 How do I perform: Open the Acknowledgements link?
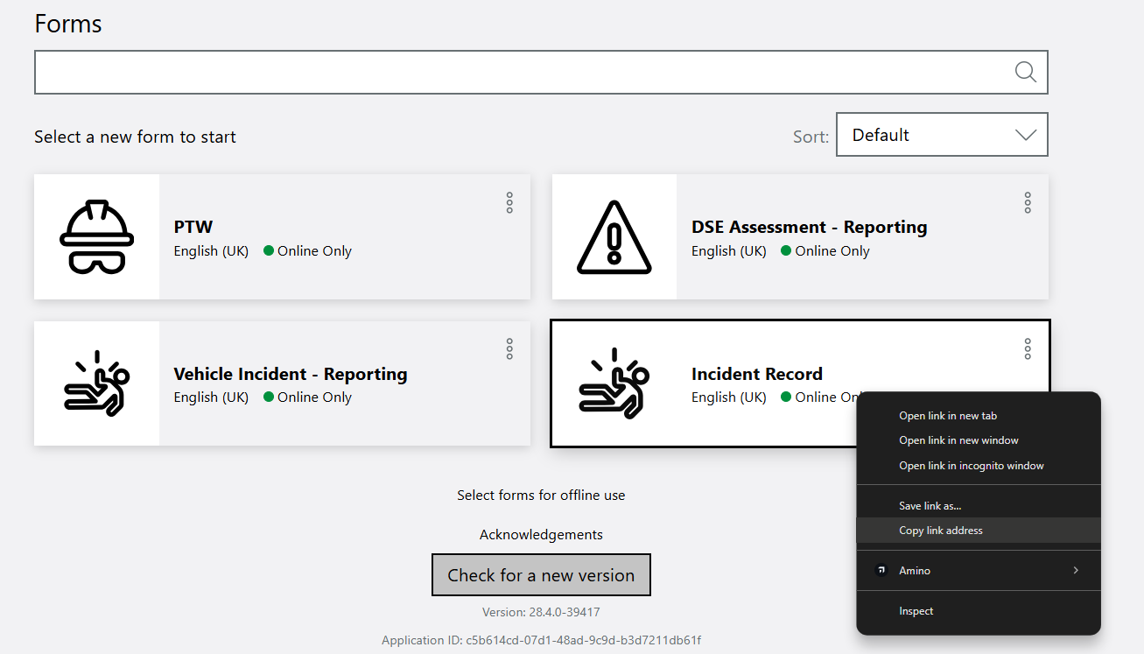click(x=541, y=535)
